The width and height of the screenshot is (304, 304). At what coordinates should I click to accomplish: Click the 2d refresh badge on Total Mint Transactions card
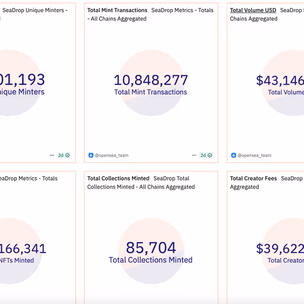click(206, 155)
